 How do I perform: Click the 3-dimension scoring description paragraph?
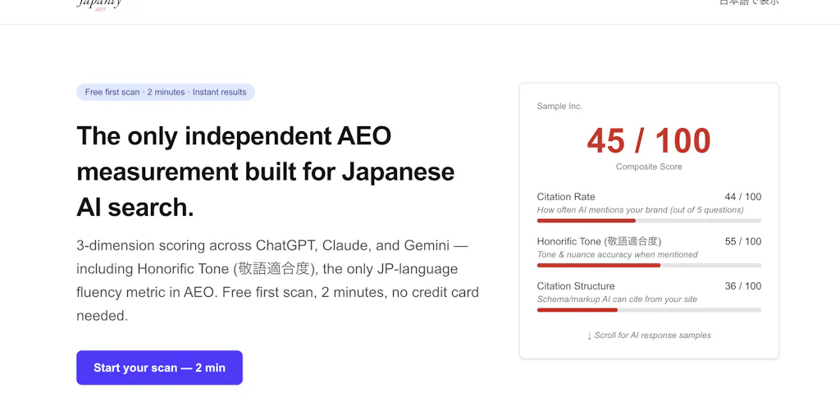click(277, 281)
